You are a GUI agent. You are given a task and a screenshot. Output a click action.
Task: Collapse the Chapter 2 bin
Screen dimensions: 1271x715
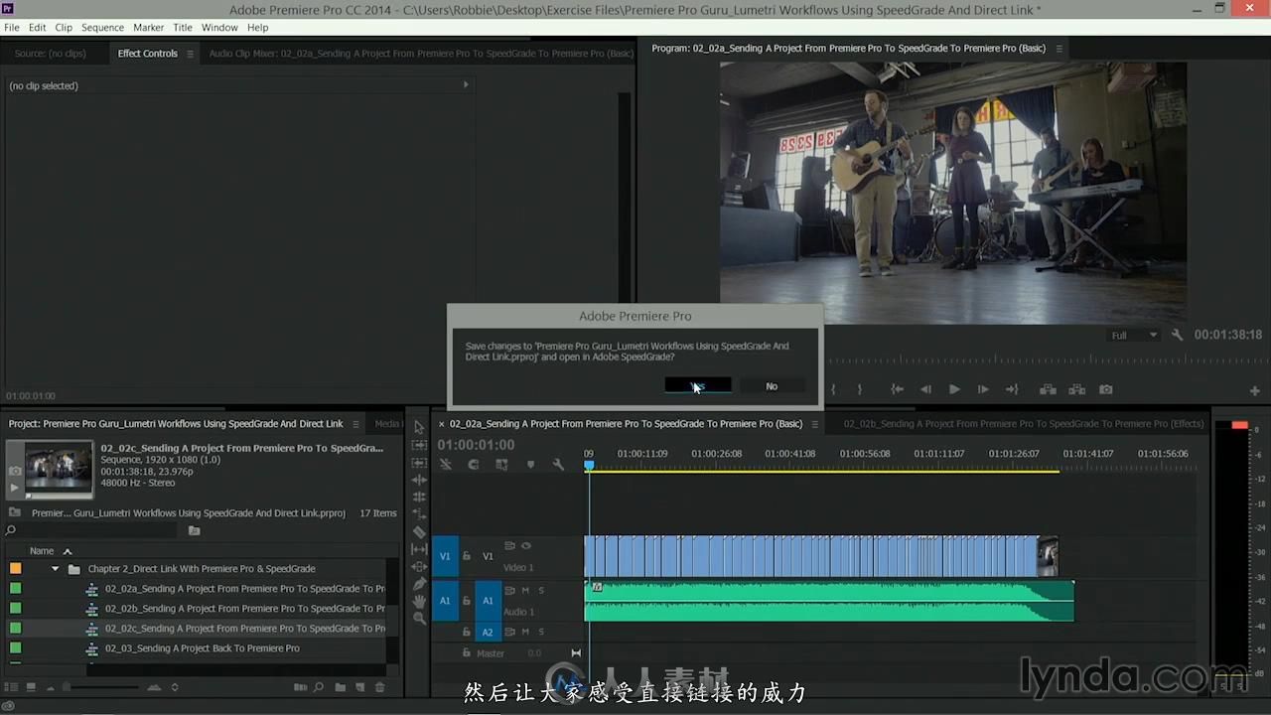55,569
